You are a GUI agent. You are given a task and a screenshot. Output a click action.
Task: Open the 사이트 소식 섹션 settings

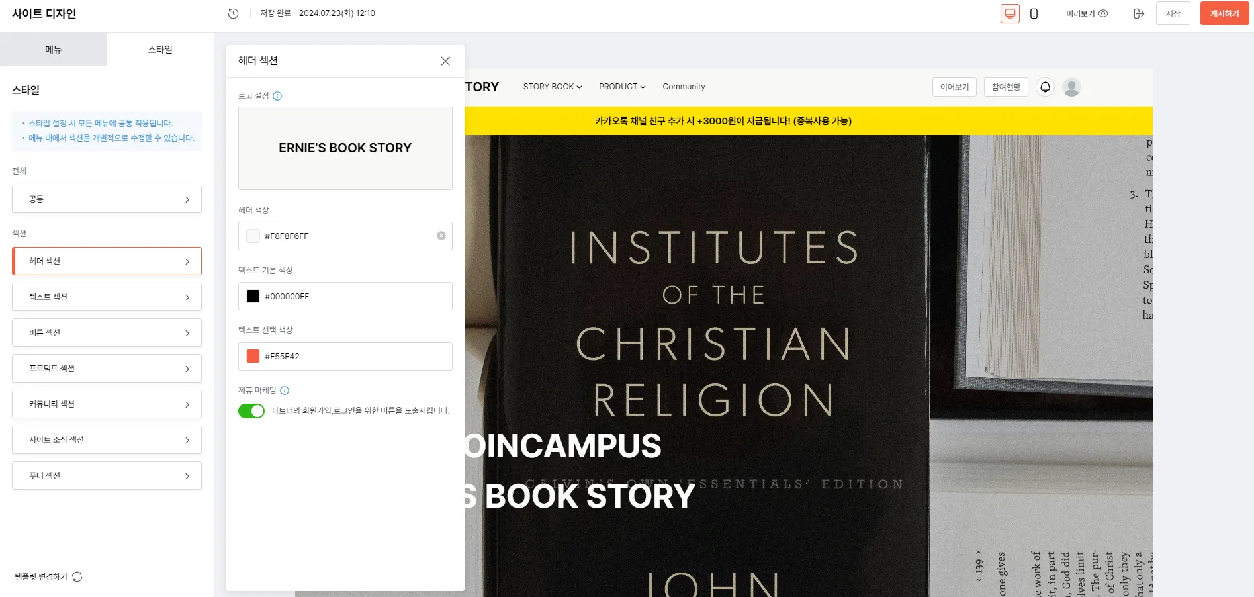[x=107, y=439]
